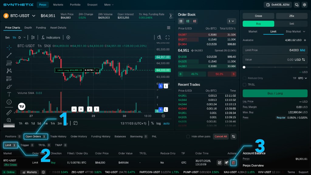Open Stop Market order type dropdown

pyautogui.click(x=295, y=32)
